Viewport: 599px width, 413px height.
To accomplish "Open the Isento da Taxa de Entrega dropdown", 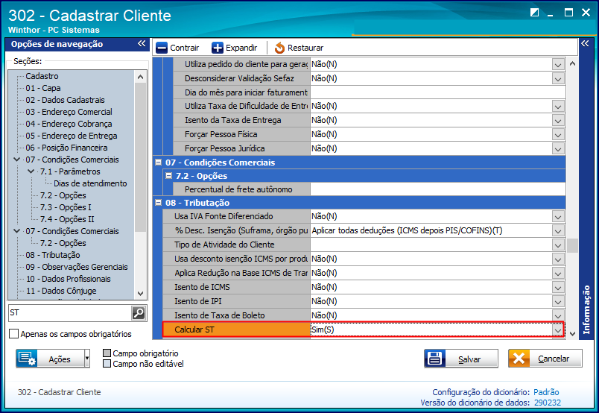I will pyautogui.click(x=558, y=121).
